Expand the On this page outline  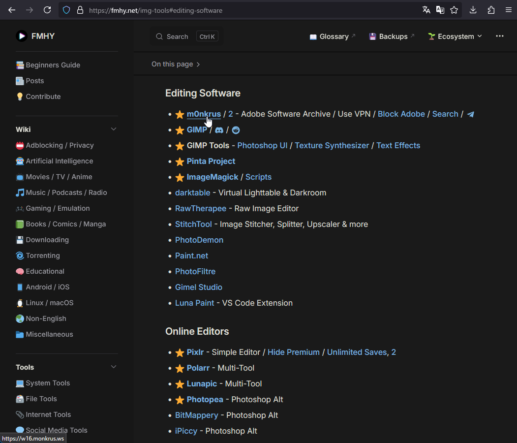176,64
